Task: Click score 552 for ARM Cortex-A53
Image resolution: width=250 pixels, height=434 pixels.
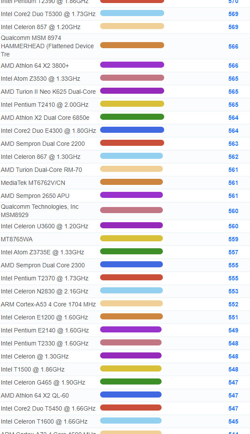Action: point(233,304)
